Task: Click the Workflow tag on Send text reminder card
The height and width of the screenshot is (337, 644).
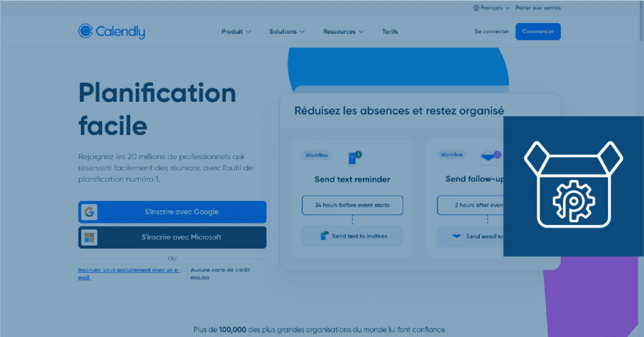Action: pos(317,155)
